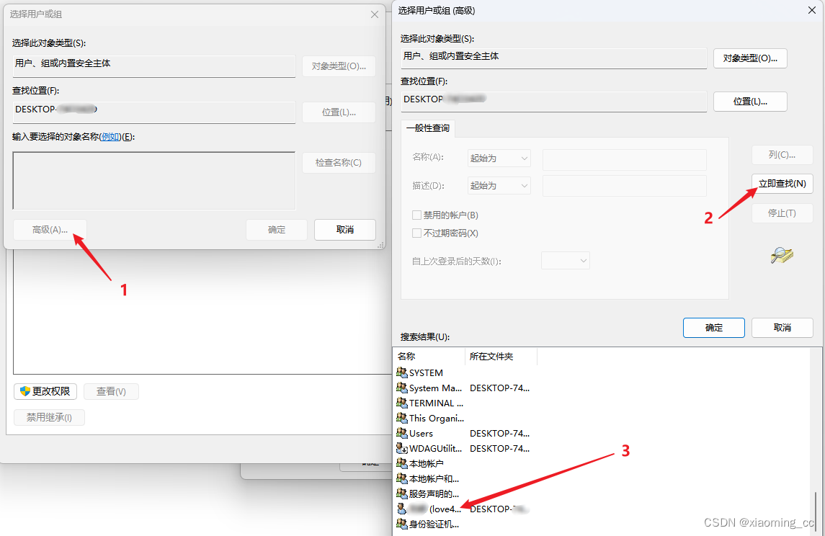This screenshot has height=536, width=825.
Task: Close the 选择用户或组 (高级) dialog
Action: (x=812, y=11)
